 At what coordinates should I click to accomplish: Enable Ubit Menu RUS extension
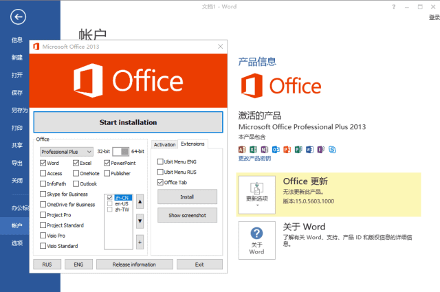click(160, 172)
